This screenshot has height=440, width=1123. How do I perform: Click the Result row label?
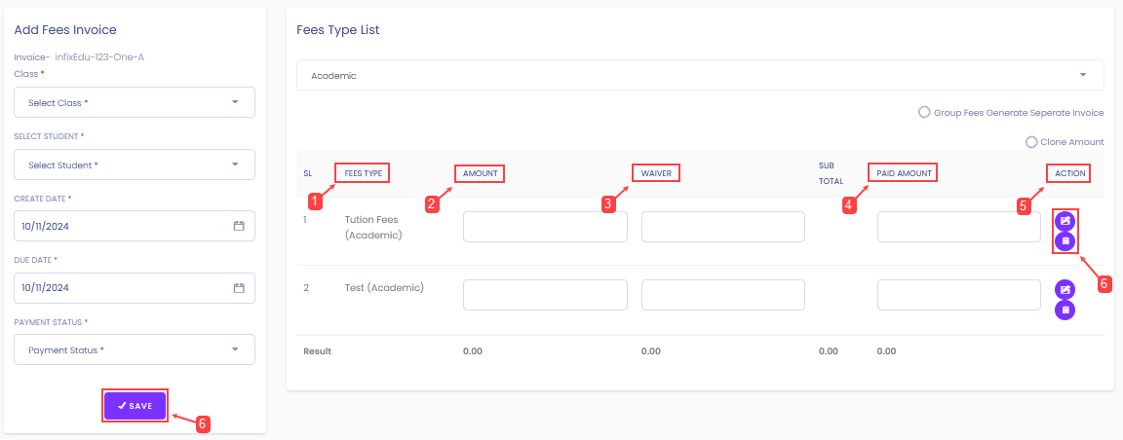pos(317,351)
